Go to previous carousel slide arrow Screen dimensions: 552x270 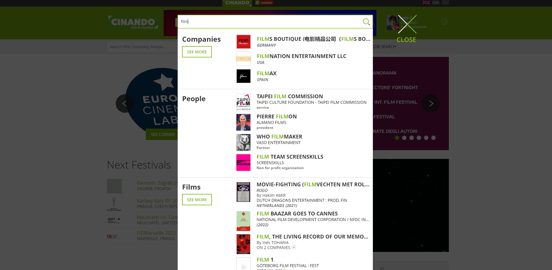125,104
